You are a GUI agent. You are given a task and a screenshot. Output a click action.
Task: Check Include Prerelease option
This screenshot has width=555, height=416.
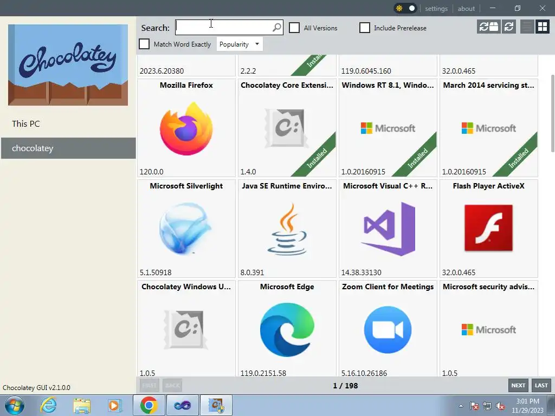click(x=365, y=28)
